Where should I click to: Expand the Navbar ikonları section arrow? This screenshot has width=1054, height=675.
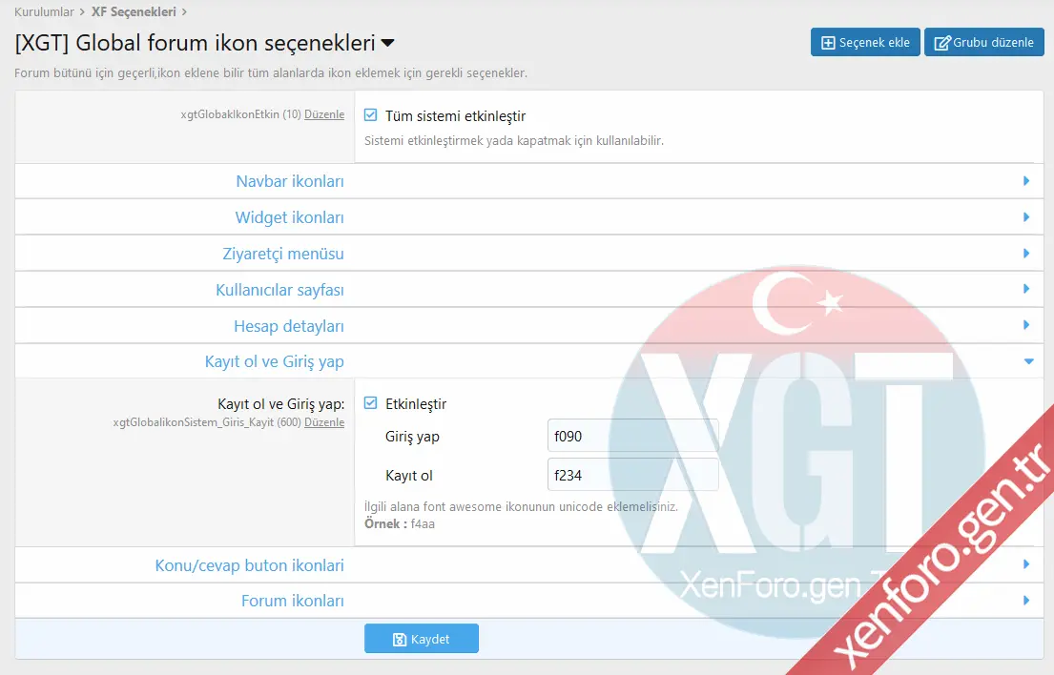click(x=1026, y=181)
